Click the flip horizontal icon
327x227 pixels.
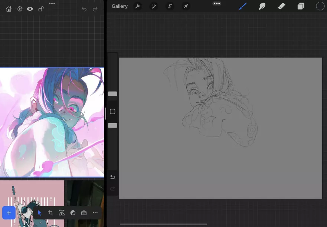tap(62, 213)
